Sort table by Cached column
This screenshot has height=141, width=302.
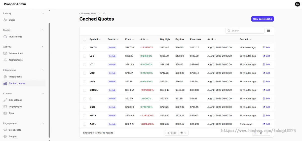(245, 39)
